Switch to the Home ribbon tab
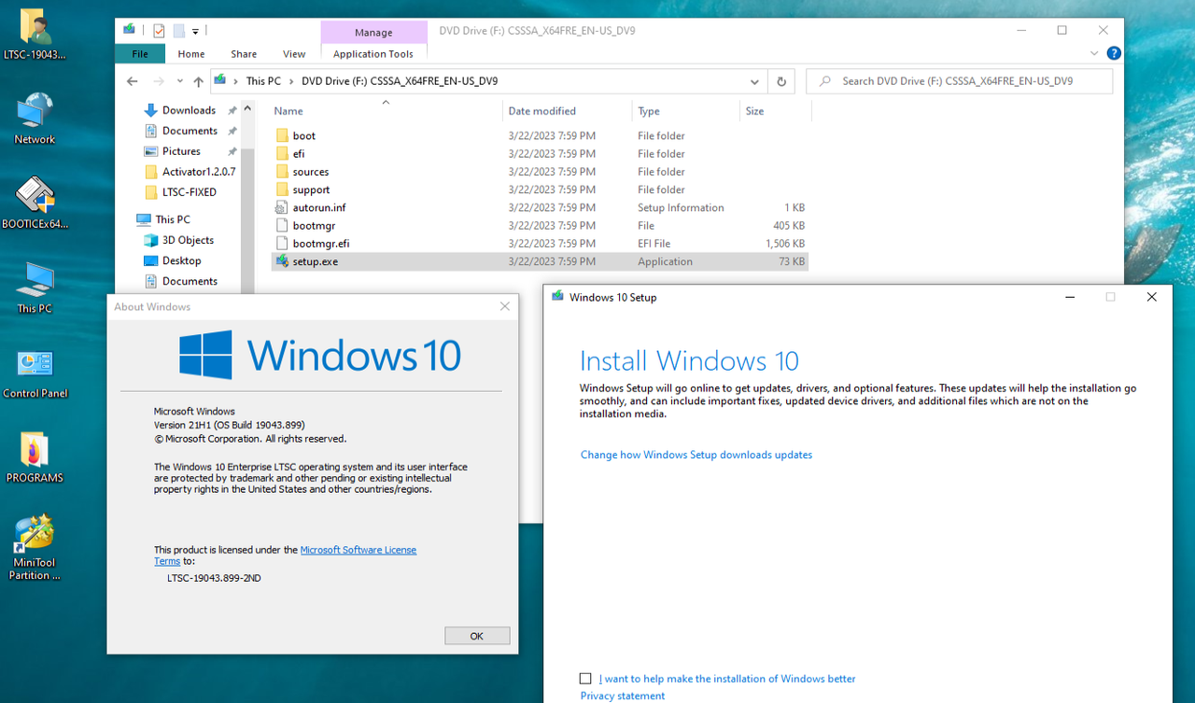The height and width of the screenshot is (703, 1195). [191, 54]
